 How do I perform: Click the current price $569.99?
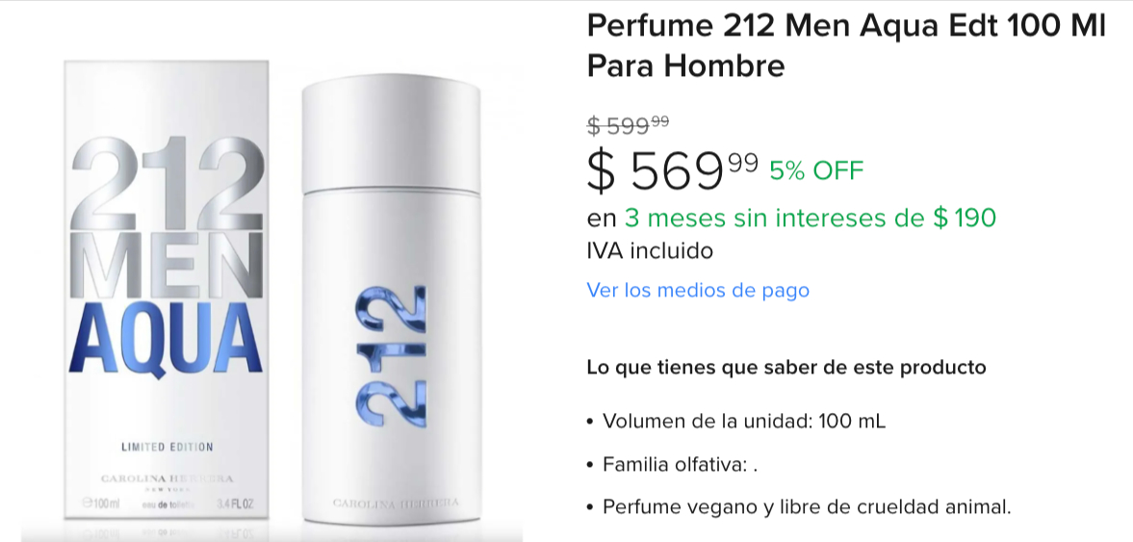[672, 172]
